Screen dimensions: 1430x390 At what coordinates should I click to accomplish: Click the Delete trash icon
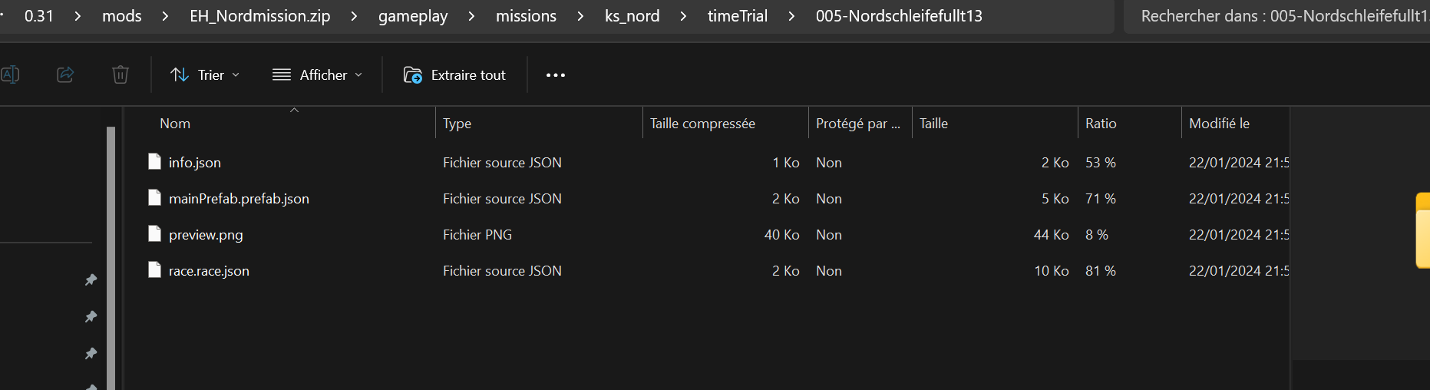(121, 74)
